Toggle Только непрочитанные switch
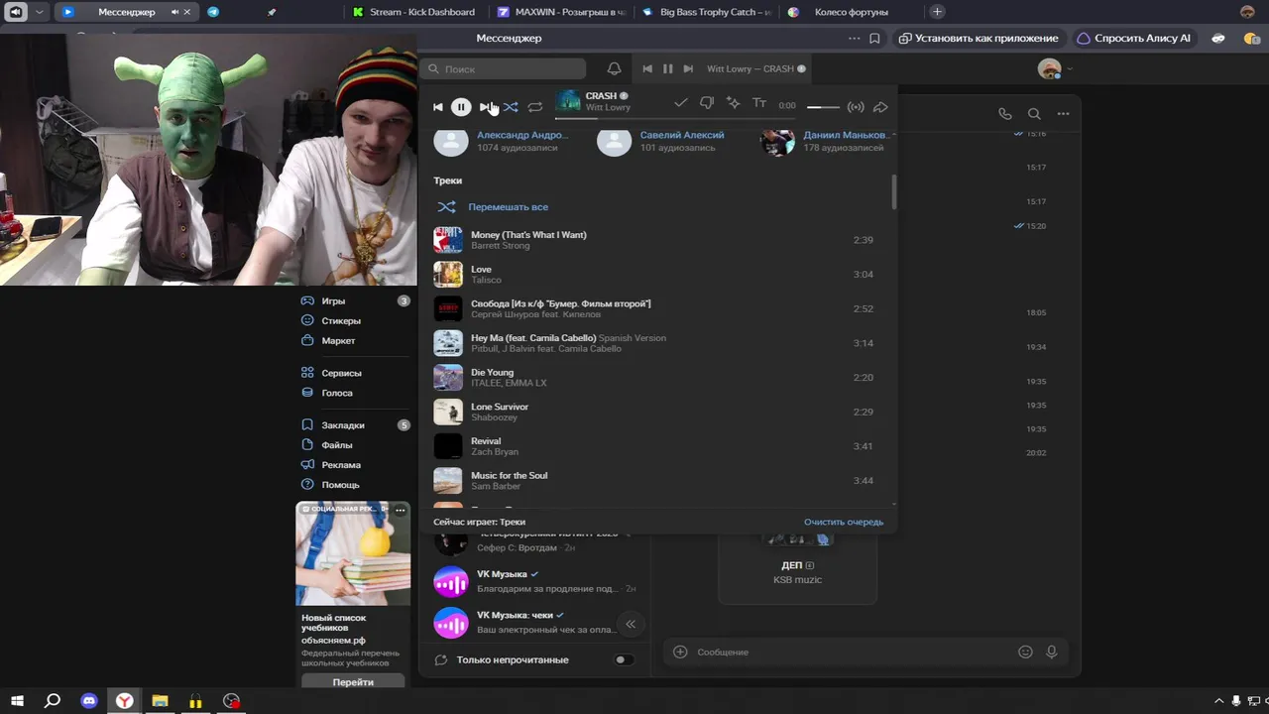 tap(624, 659)
